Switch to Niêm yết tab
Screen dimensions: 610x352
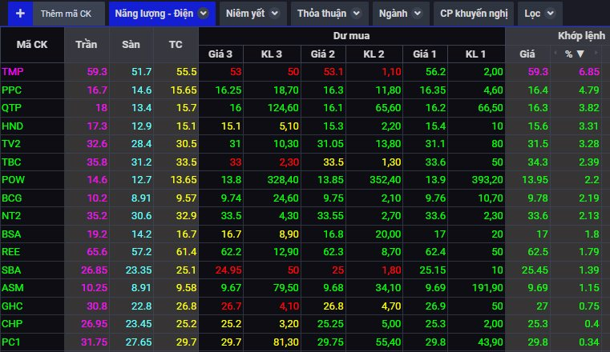coord(252,14)
